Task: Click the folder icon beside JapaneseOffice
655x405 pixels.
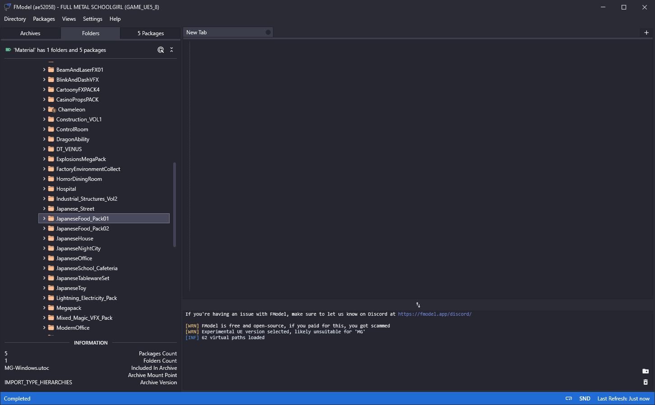Action: point(51,258)
